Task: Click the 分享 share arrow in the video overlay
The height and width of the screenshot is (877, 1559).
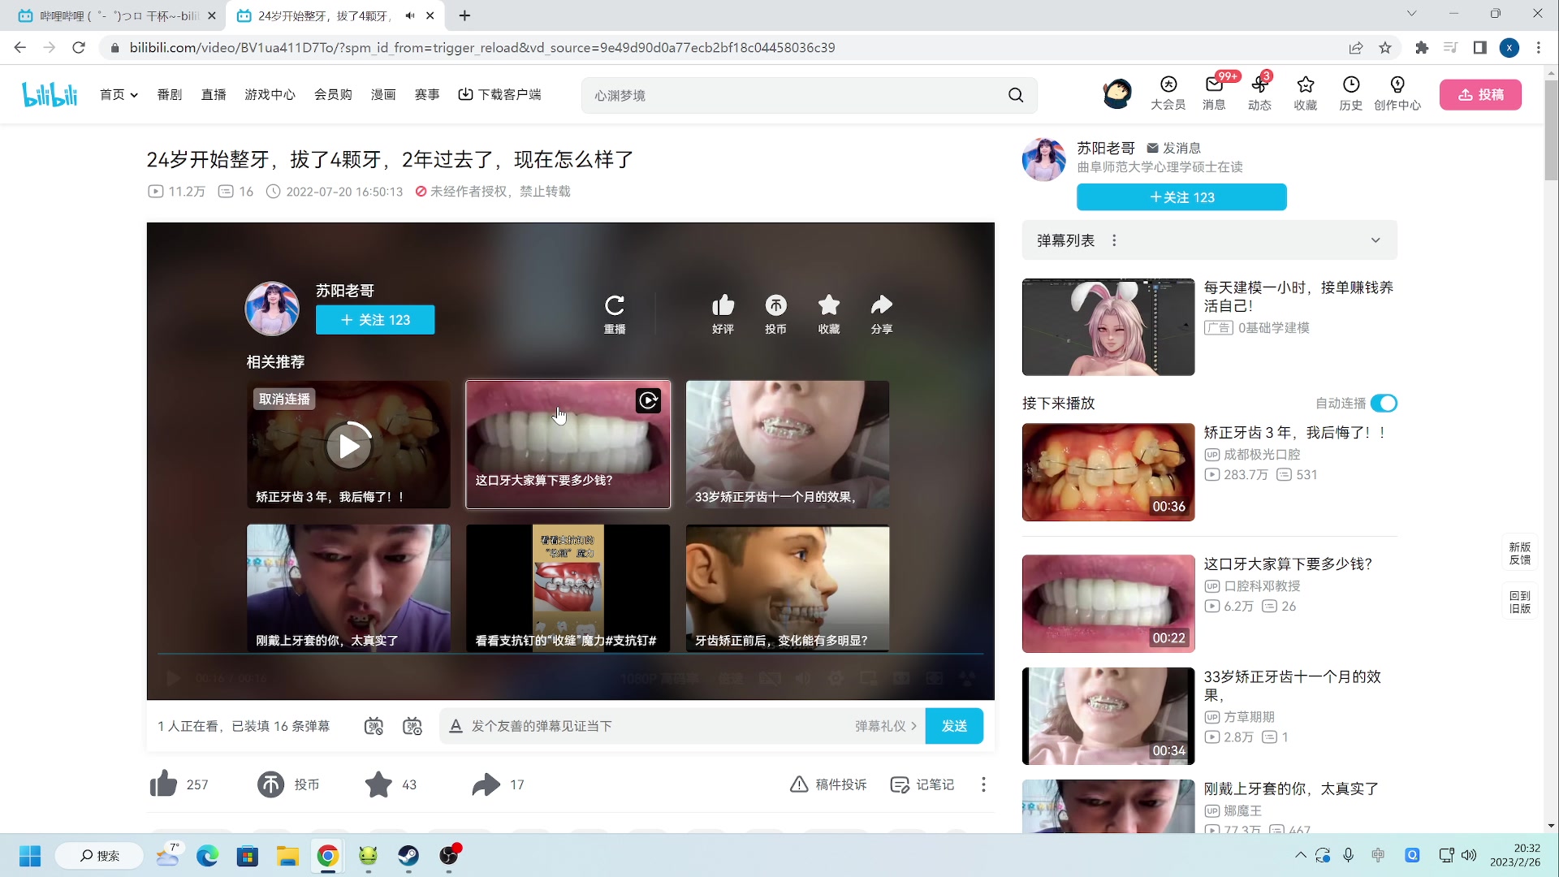Action: [881, 306]
